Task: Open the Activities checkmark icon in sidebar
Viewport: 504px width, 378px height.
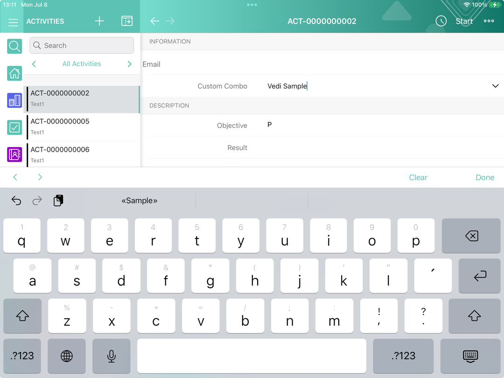Action: click(14, 127)
